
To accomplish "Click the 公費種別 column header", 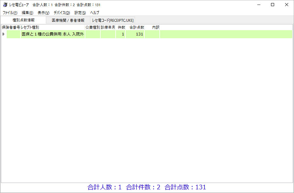I will (92, 27).
